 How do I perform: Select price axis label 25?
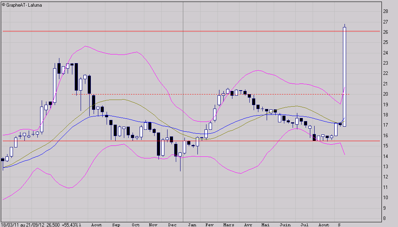[385, 42]
